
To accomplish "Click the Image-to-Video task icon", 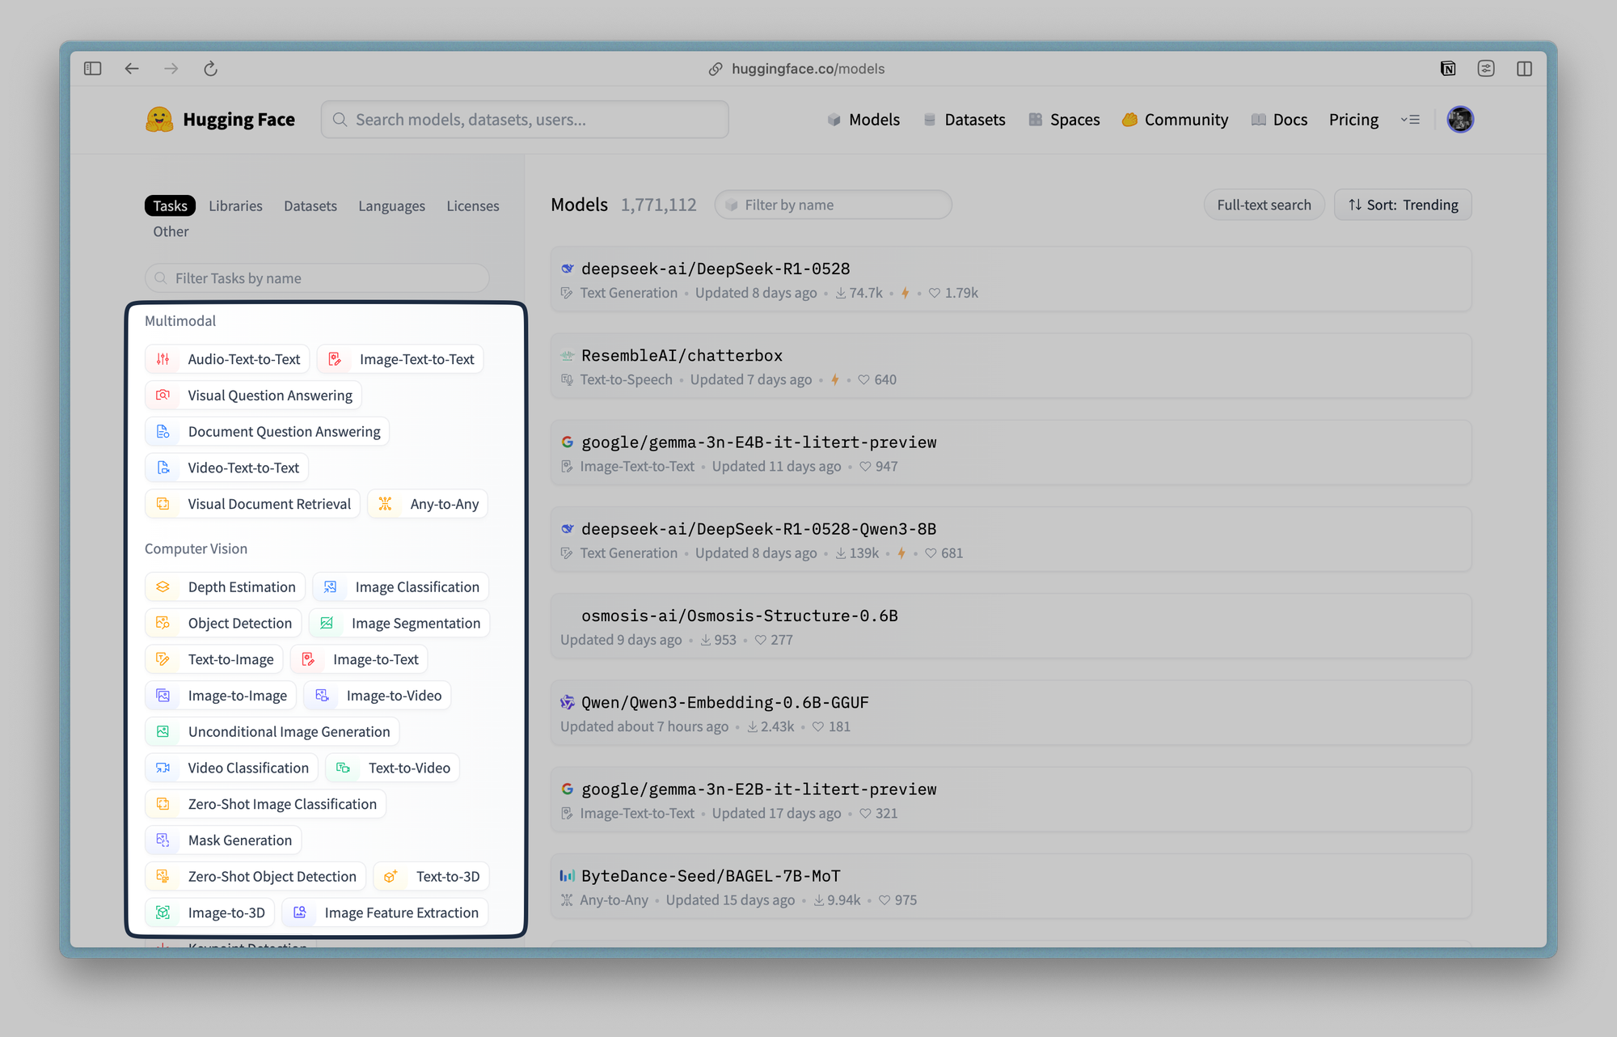I will (x=322, y=696).
